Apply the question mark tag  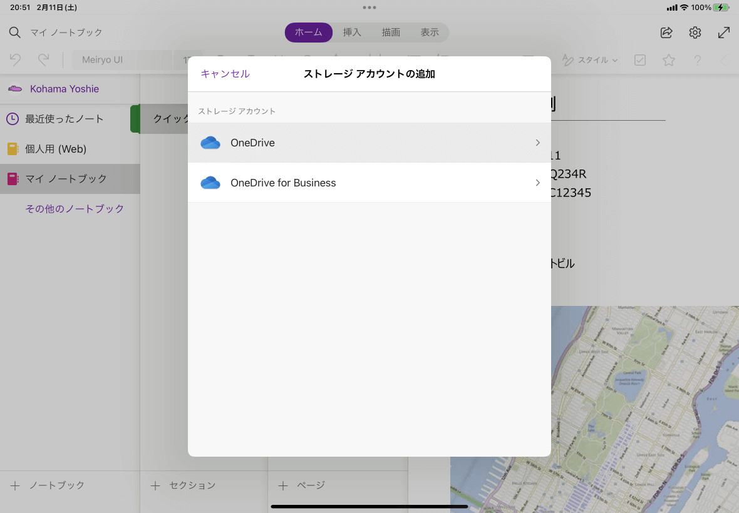(x=698, y=60)
